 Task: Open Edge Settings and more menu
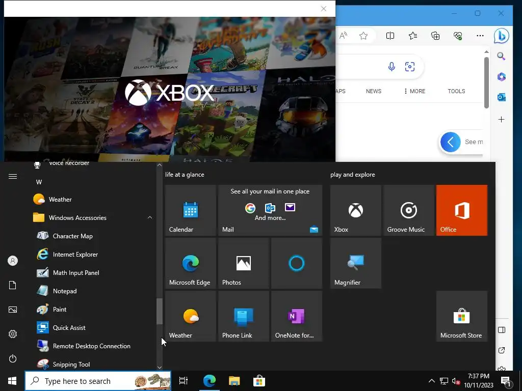480,36
